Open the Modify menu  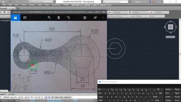tap(66, 5)
